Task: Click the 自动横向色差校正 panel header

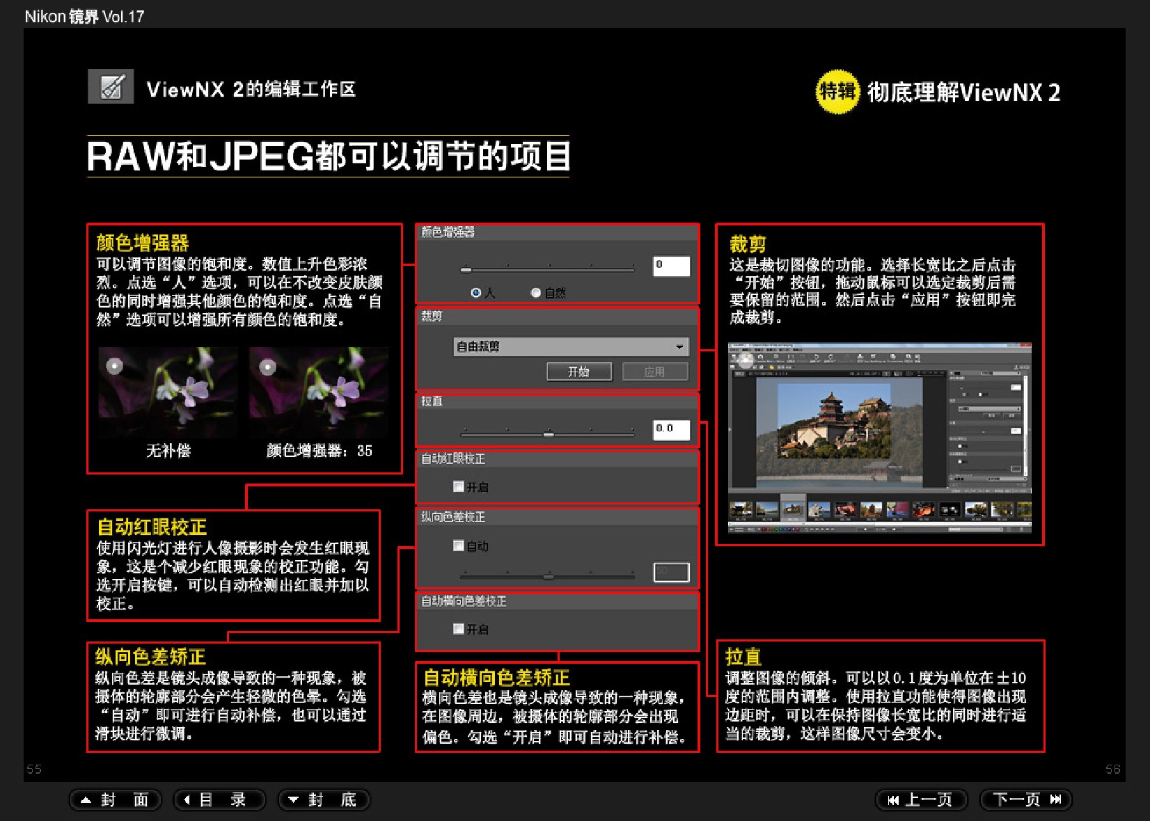Action: (x=557, y=601)
